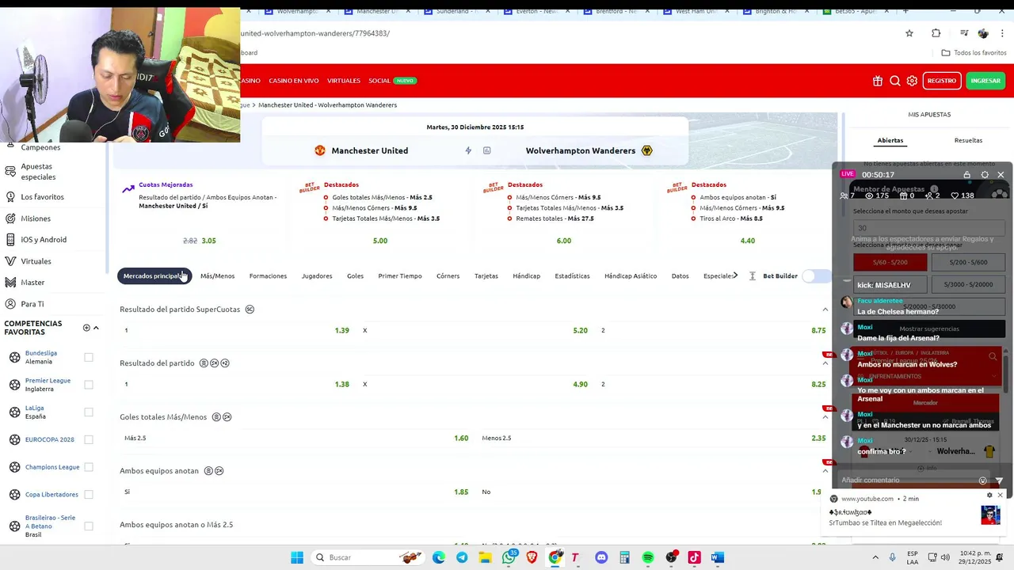Image resolution: width=1014 pixels, height=570 pixels.
Task: Collapse all markets icon beside Bet Builder
Action: [752, 276]
